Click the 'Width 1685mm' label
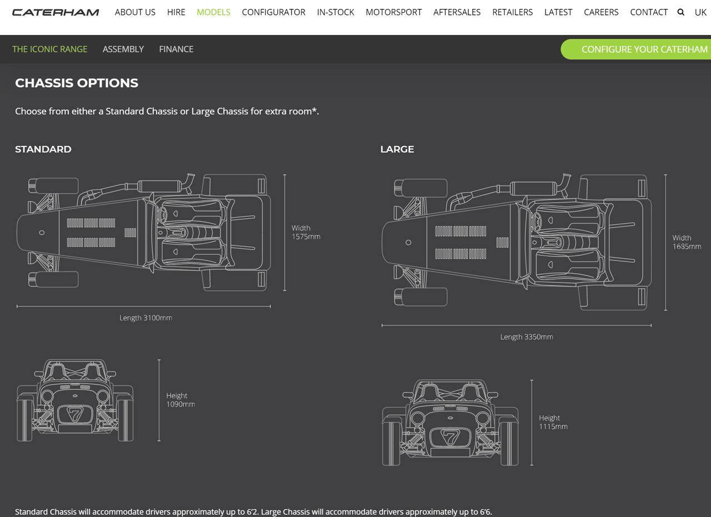Screen dimensions: 711x517 [687, 242]
